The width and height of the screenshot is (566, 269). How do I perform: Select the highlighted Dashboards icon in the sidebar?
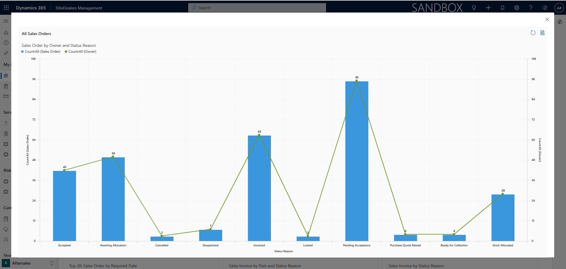[x=6, y=76]
